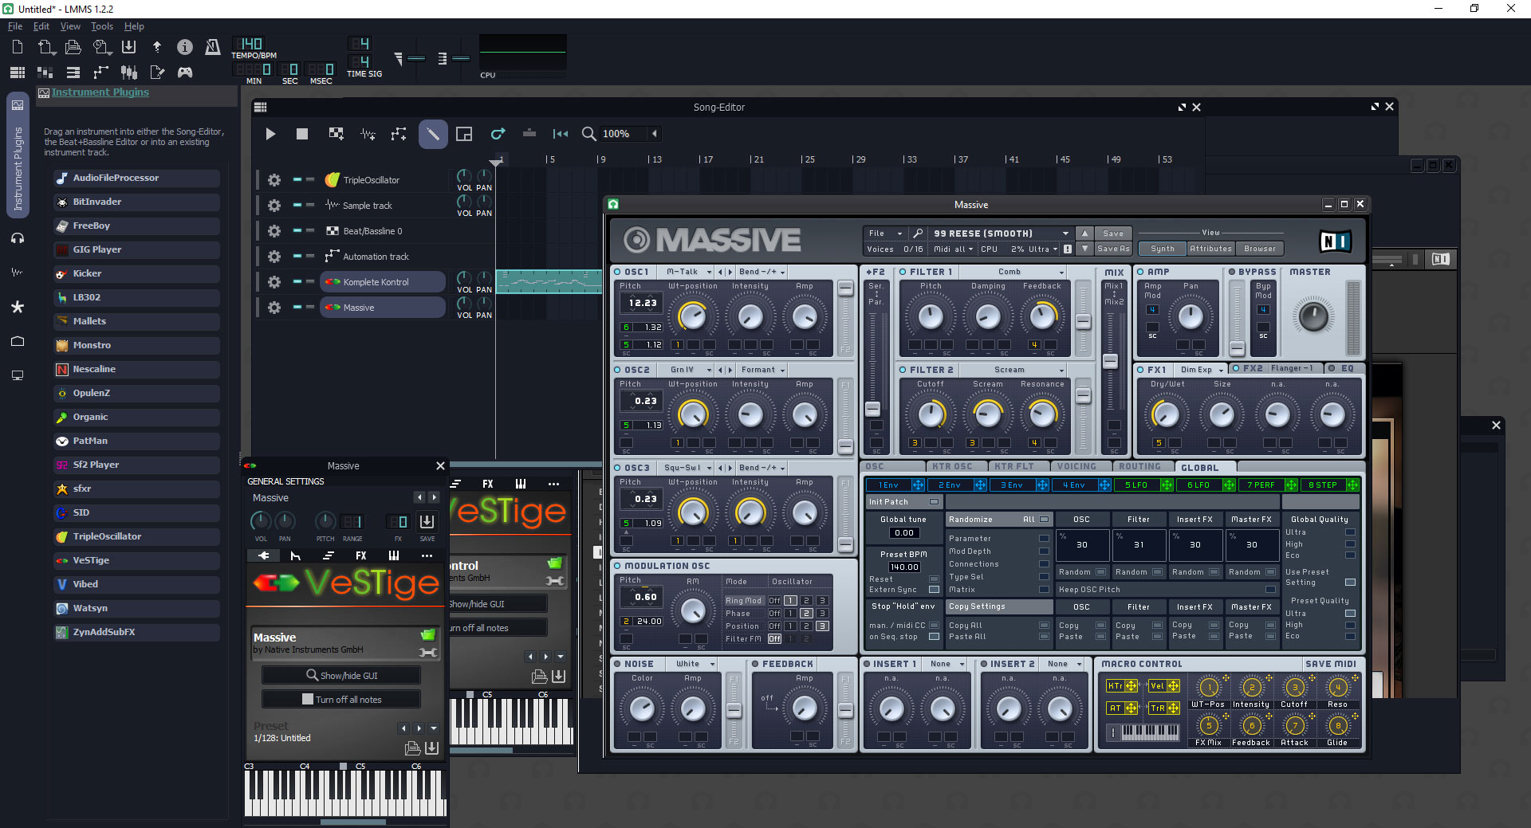Create new project from toolbar

point(18,47)
